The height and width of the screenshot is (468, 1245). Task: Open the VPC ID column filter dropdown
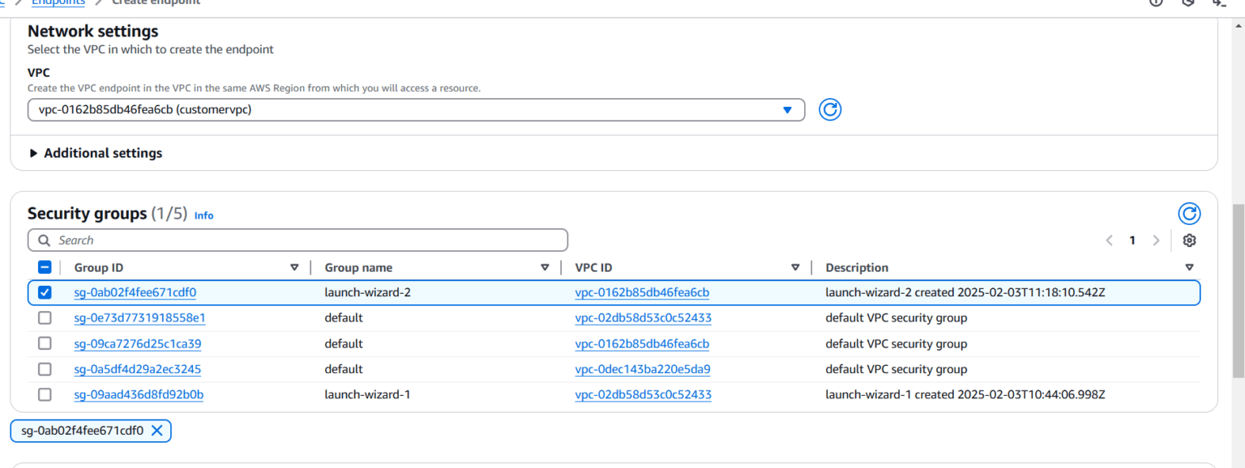(795, 266)
